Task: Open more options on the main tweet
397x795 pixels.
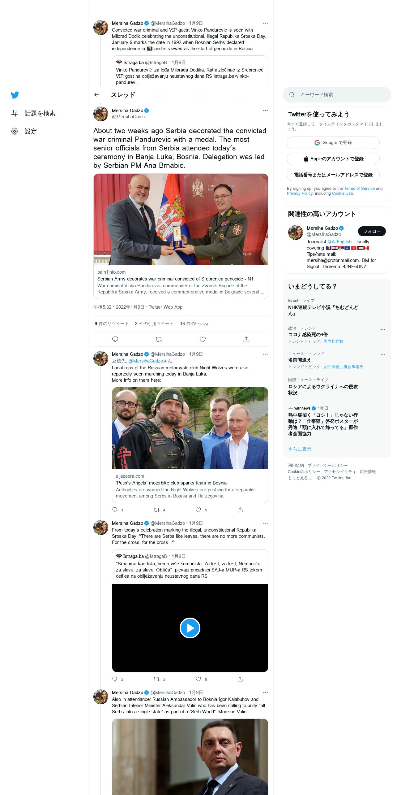Action: tap(265, 111)
